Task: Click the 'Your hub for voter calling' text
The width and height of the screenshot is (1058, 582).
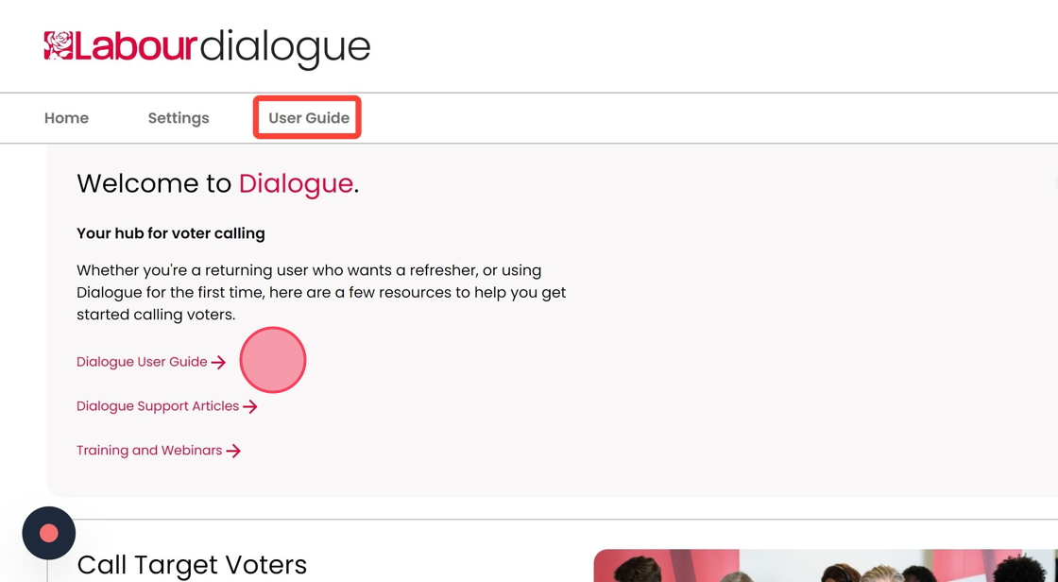Action: click(x=171, y=233)
